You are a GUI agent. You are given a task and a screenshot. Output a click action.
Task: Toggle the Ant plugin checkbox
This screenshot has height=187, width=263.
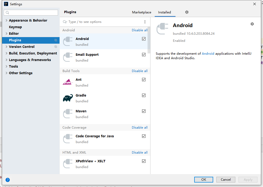pyautogui.click(x=144, y=79)
